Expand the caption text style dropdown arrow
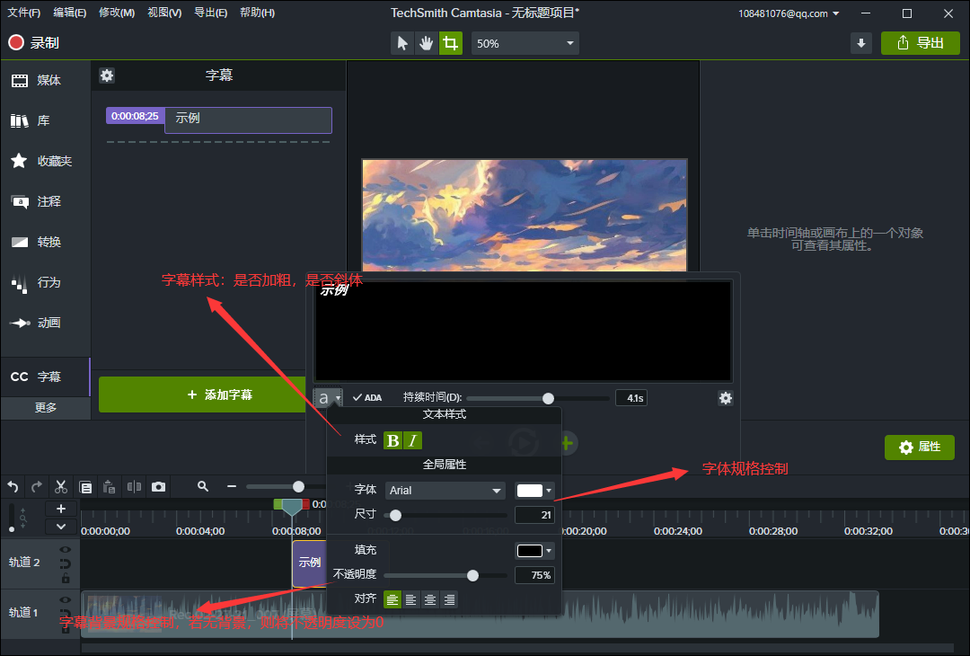This screenshot has width=970, height=656. click(x=335, y=397)
